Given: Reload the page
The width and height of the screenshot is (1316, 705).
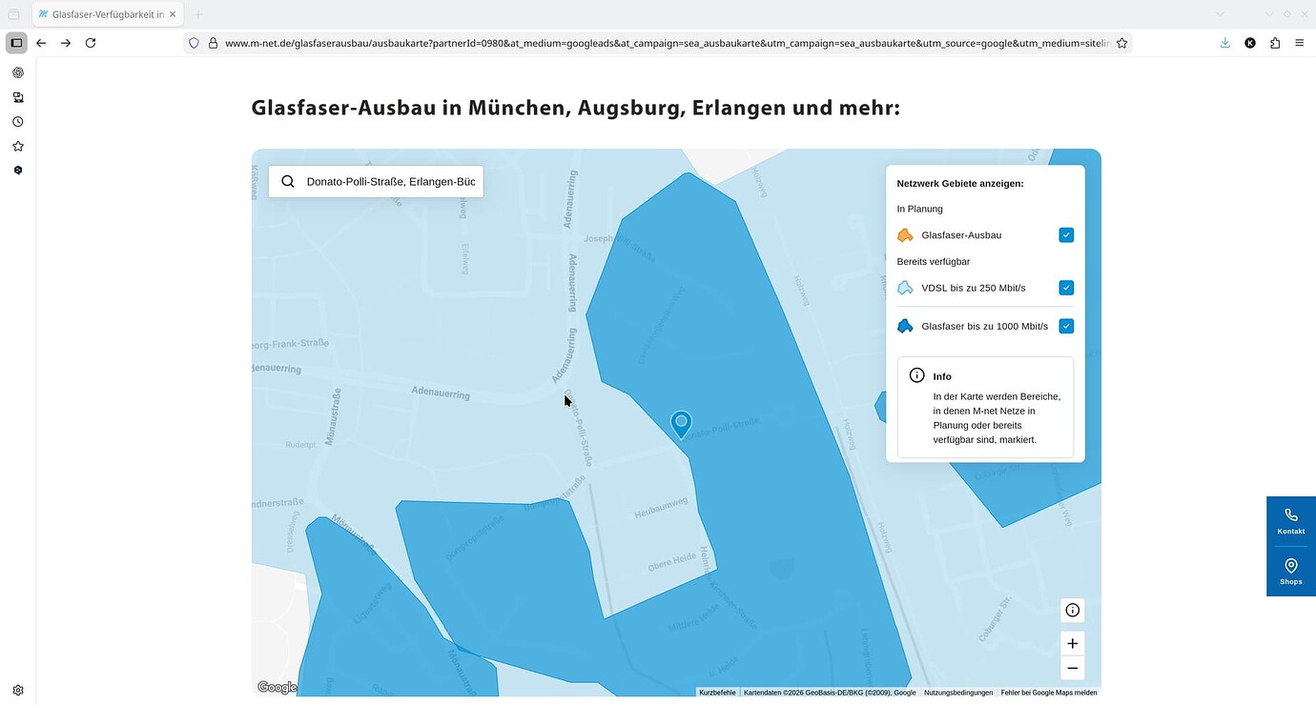Looking at the screenshot, I should click(x=91, y=43).
